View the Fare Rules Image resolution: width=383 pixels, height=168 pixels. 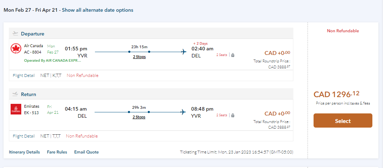click(x=57, y=152)
